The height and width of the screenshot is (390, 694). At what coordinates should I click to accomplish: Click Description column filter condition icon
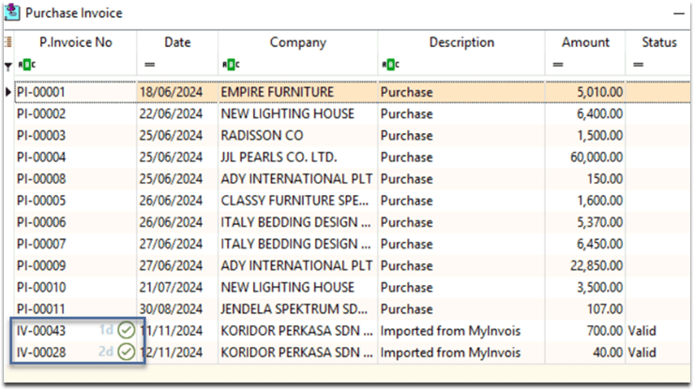[x=389, y=65]
